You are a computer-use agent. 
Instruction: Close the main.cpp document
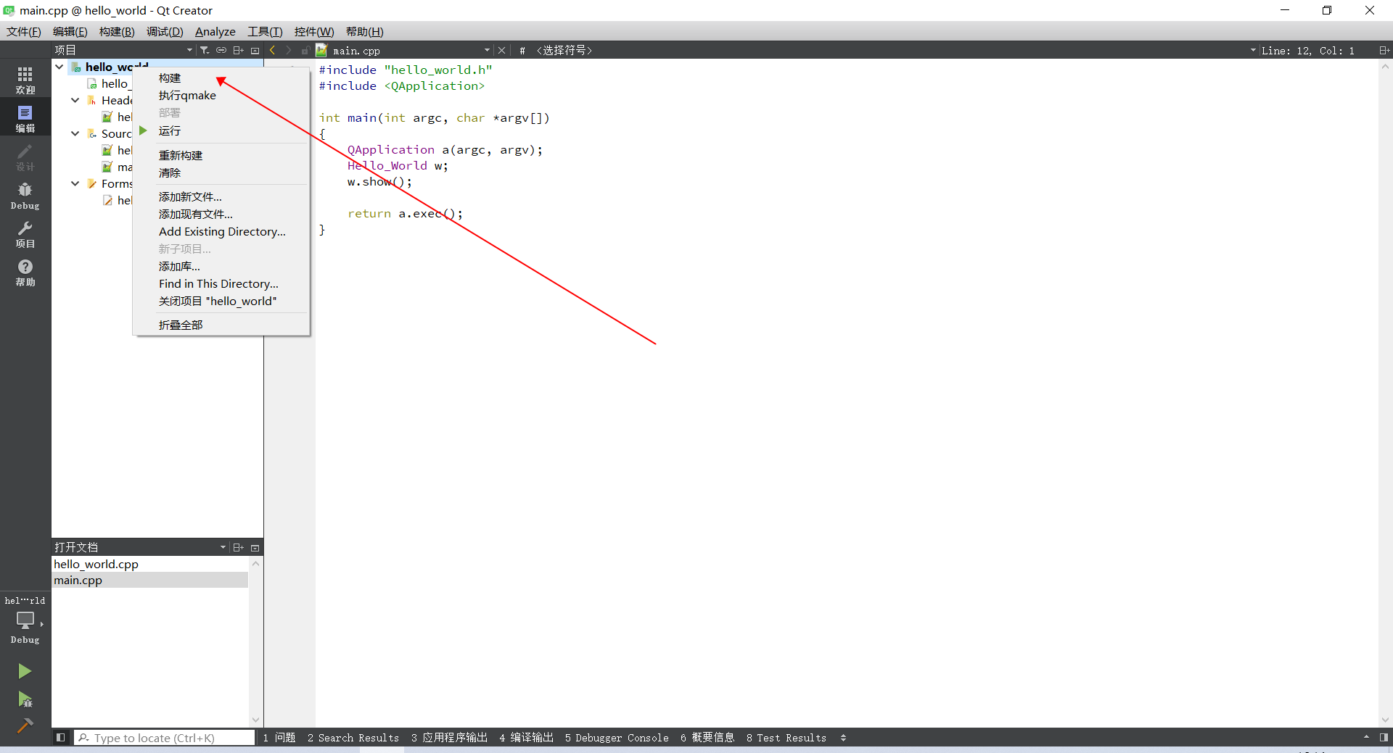501,50
